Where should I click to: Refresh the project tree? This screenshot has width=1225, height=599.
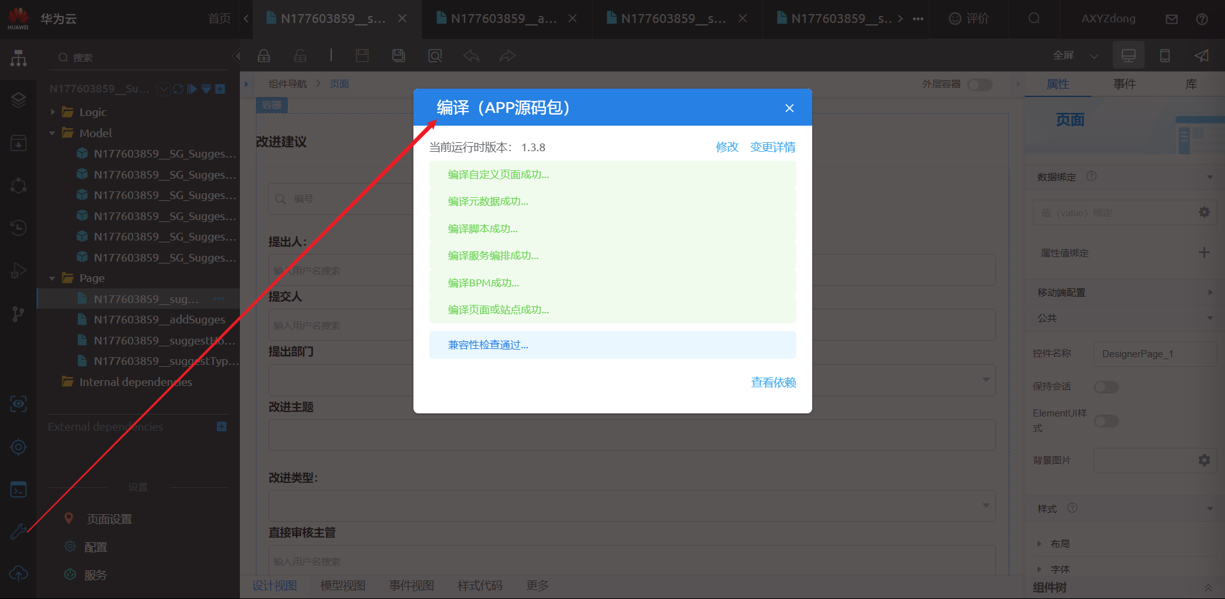click(x=178, y=89)
